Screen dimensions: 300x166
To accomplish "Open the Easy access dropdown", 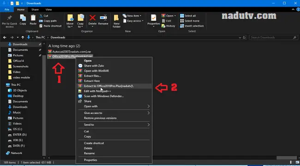I will tap(133, 21).
